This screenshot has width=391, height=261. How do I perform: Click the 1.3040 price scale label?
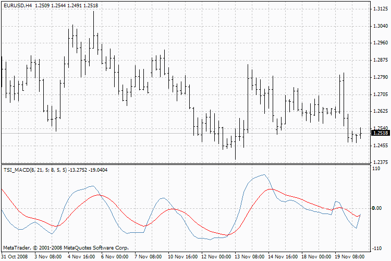[x=381, y=26]
